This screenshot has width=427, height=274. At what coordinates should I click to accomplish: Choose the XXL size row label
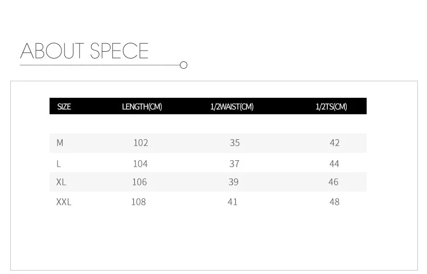point(64,202)
